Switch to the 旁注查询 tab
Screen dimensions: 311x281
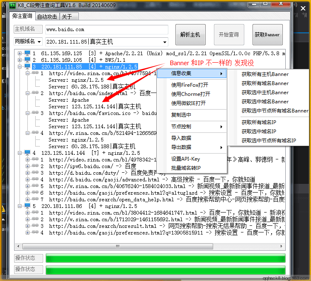tap(22, 16)
